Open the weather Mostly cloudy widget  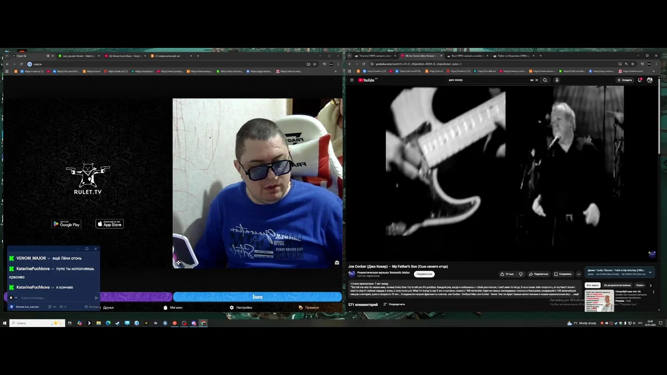click(582, 323)
